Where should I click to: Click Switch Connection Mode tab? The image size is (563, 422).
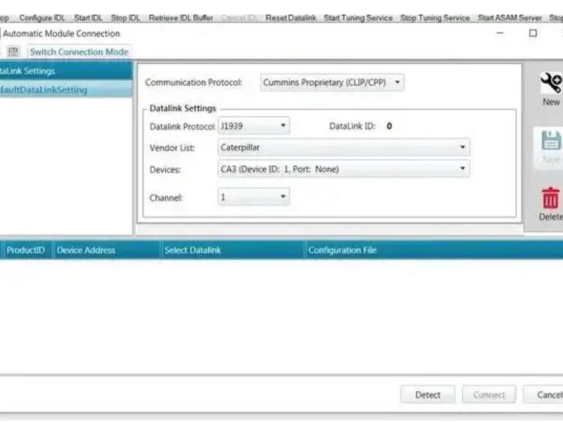point(79,52)
